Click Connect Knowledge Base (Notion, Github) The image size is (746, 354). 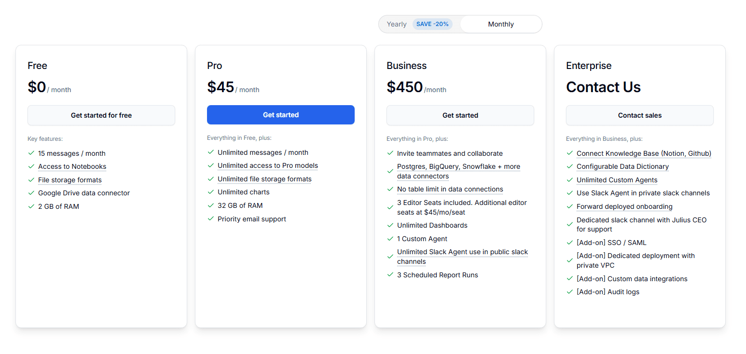(644, 153)
